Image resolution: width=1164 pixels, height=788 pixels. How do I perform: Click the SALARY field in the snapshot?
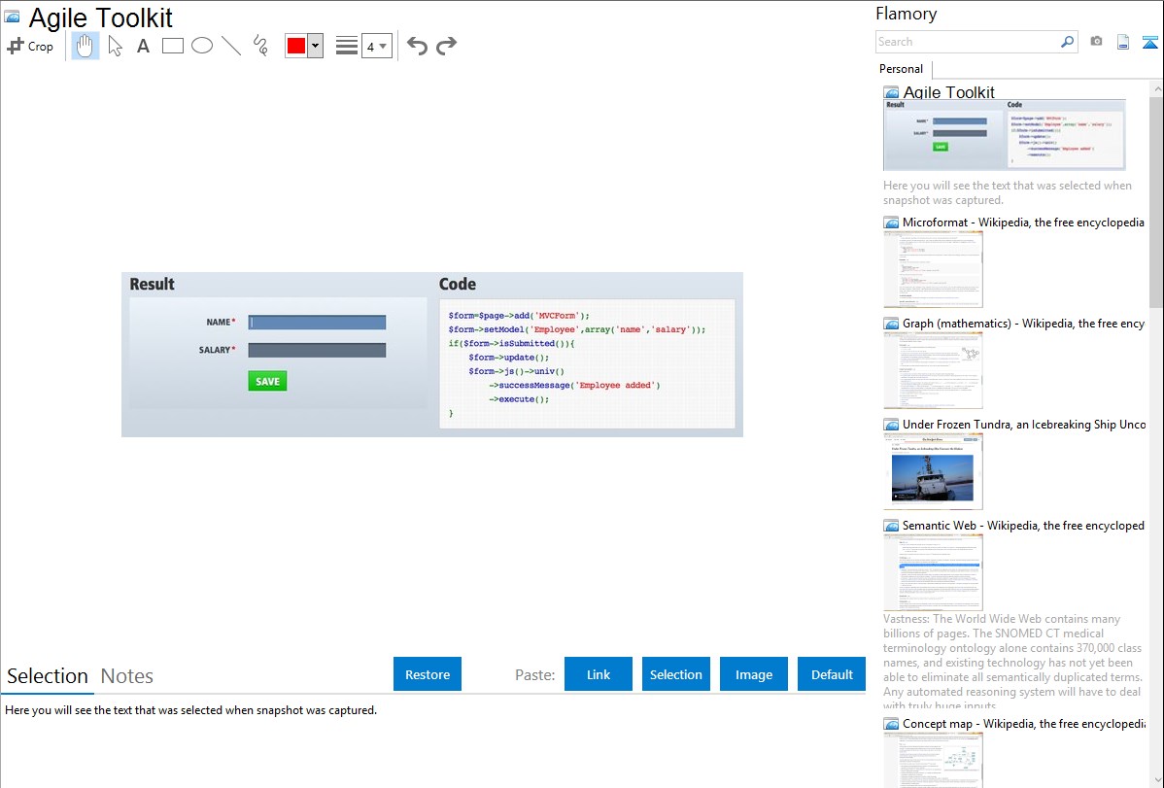[317, 350]
